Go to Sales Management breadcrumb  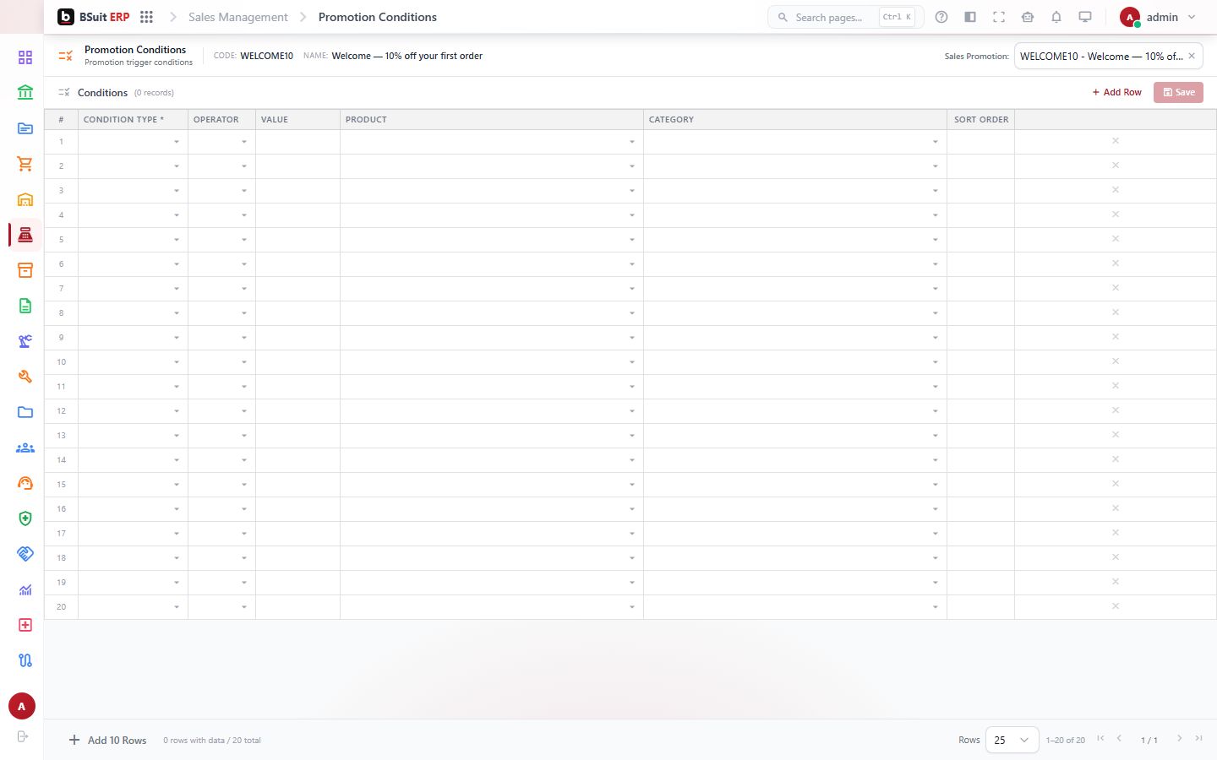pyautogui.click(x=238, y=17)
